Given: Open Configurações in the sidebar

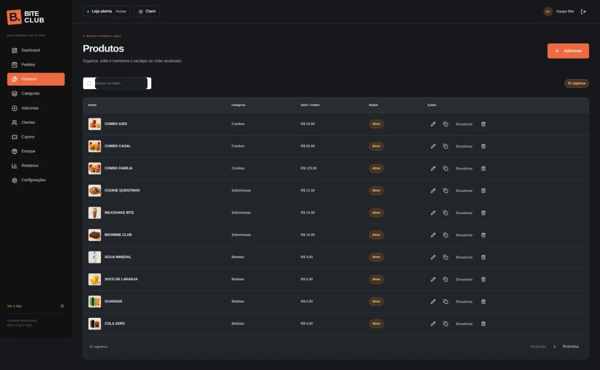Looking at the screenshot, I should coord(36,180).
